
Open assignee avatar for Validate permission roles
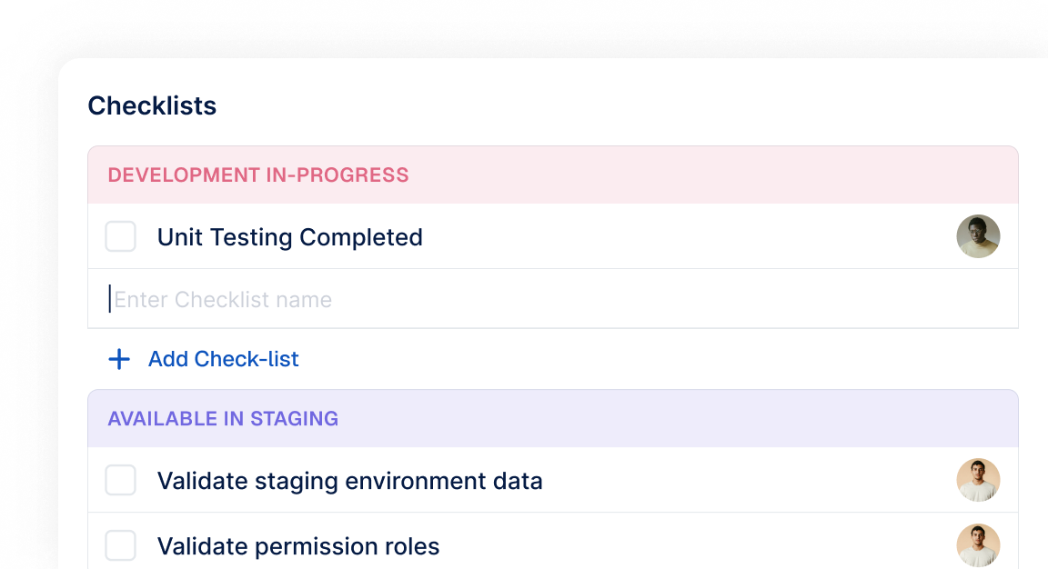(978, 545)
